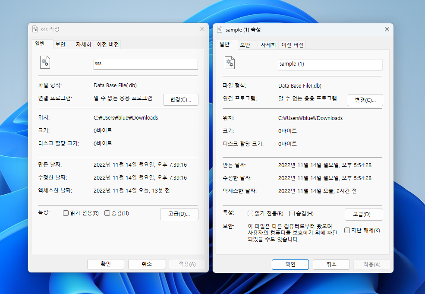This screenshot has height=294, width=425.
Task: Click the file name field containing sss
Action: click(x=145, y=64)
